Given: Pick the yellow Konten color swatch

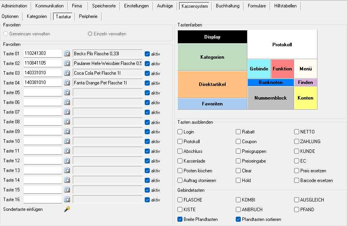Looking at the screenshot, I should pyautogui.click(x=305, y=98).
